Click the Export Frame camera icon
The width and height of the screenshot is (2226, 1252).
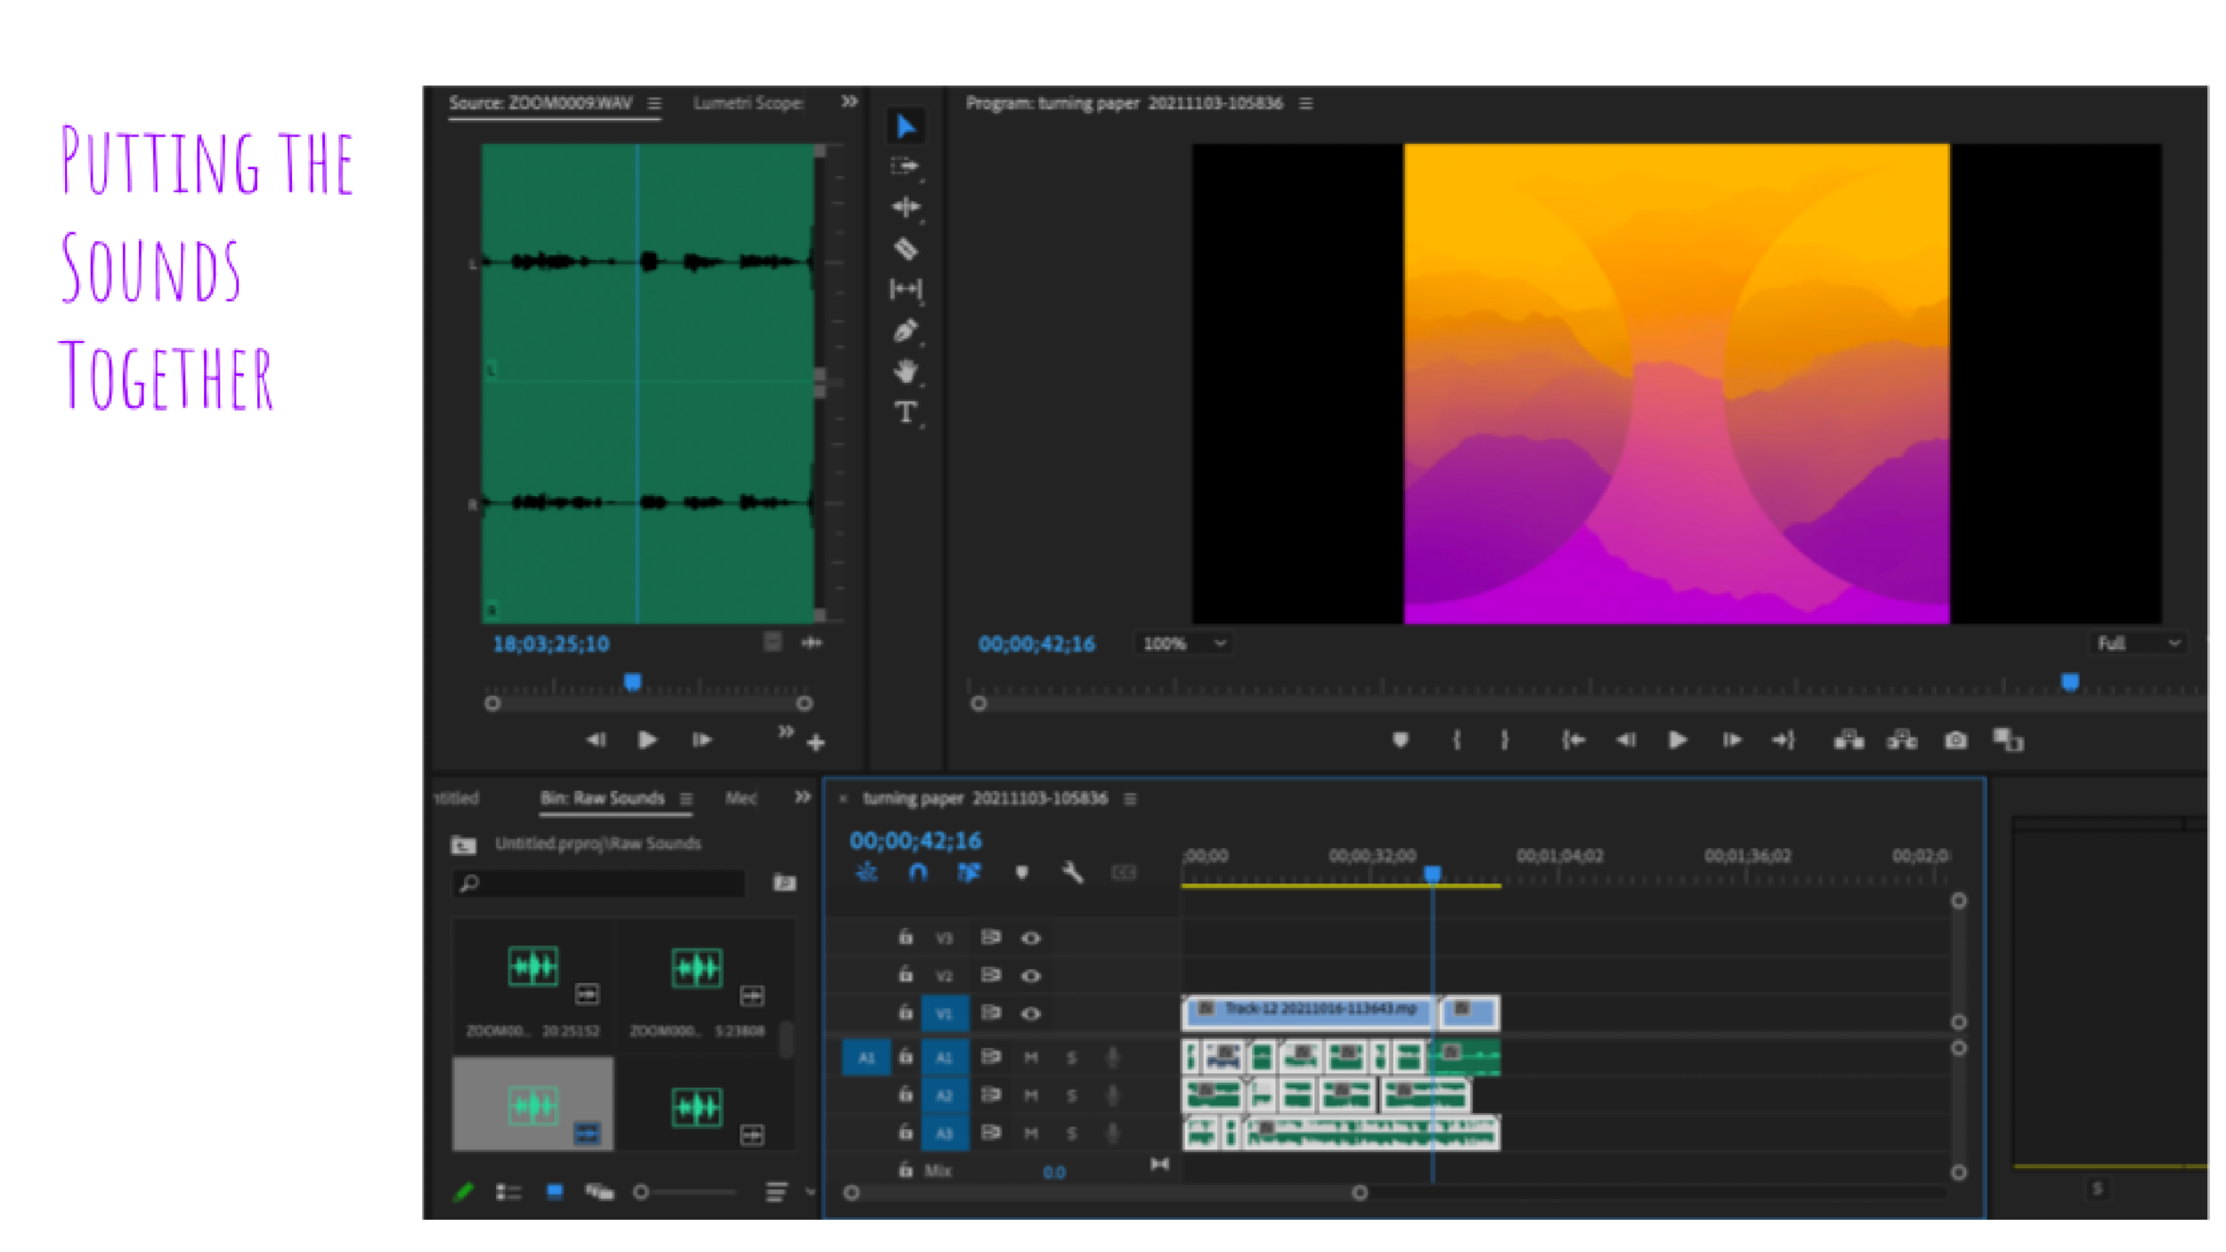click(1955, 740)
